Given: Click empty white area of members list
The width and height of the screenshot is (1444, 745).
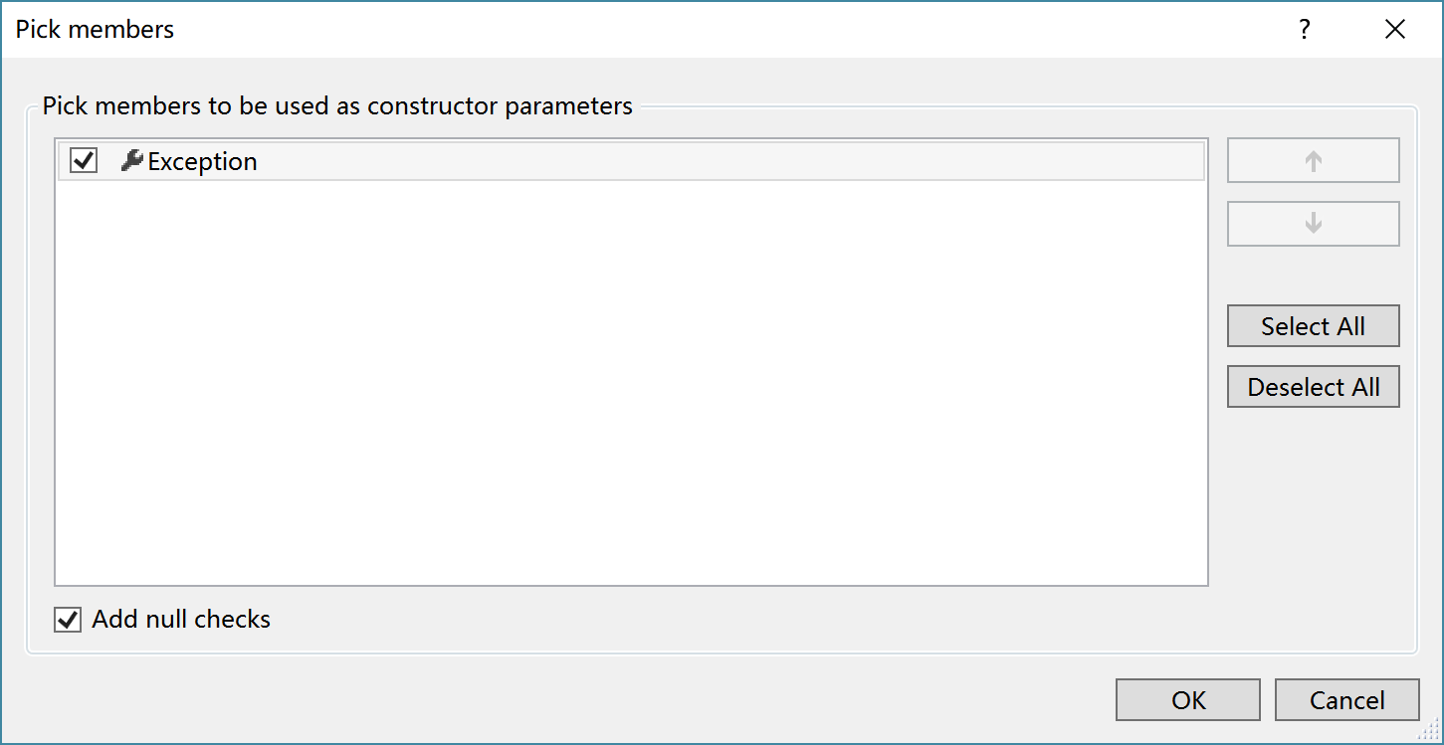Looking at the screenshot, I should click(x=631, y=383).
